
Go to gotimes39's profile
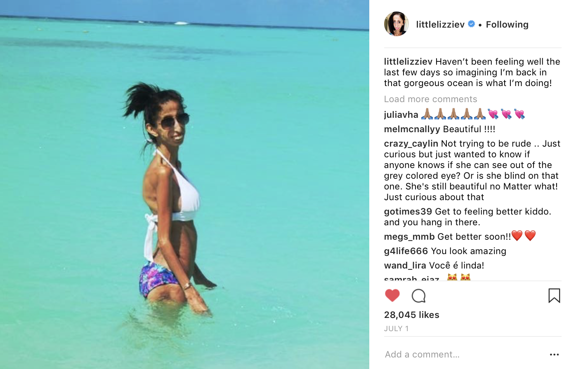click(x=408, y=212)
